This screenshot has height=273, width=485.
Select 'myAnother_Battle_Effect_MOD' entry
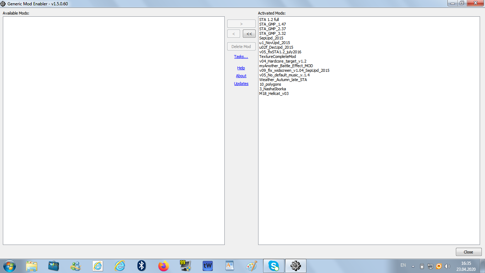[286, 66]
